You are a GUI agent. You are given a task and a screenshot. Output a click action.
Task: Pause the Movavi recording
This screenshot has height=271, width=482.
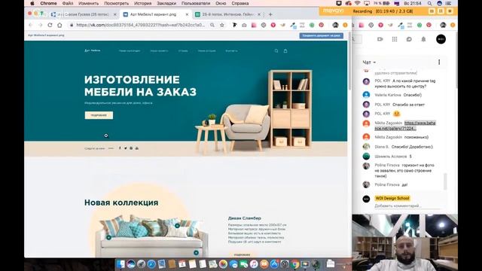(x=441, y=11)
